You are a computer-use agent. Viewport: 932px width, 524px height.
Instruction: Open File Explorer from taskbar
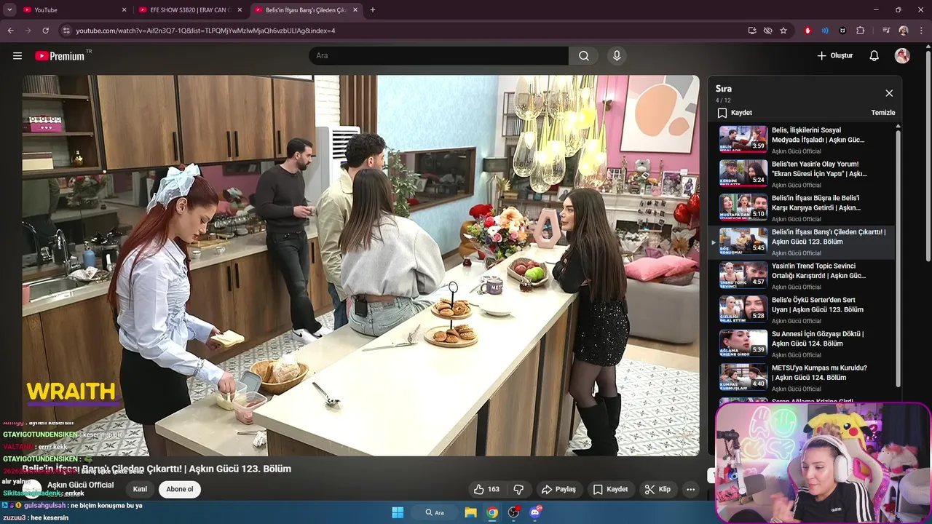point(470,512)
